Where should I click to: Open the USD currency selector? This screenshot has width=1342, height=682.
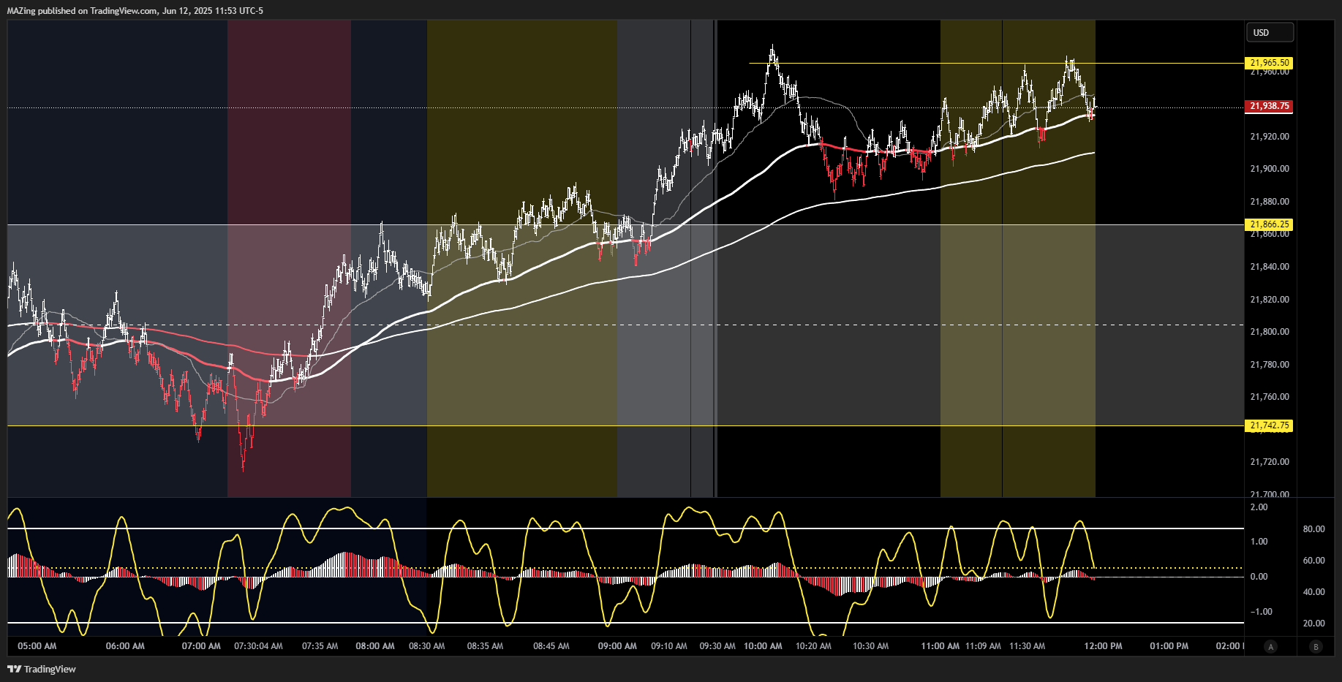[1270, 32]
